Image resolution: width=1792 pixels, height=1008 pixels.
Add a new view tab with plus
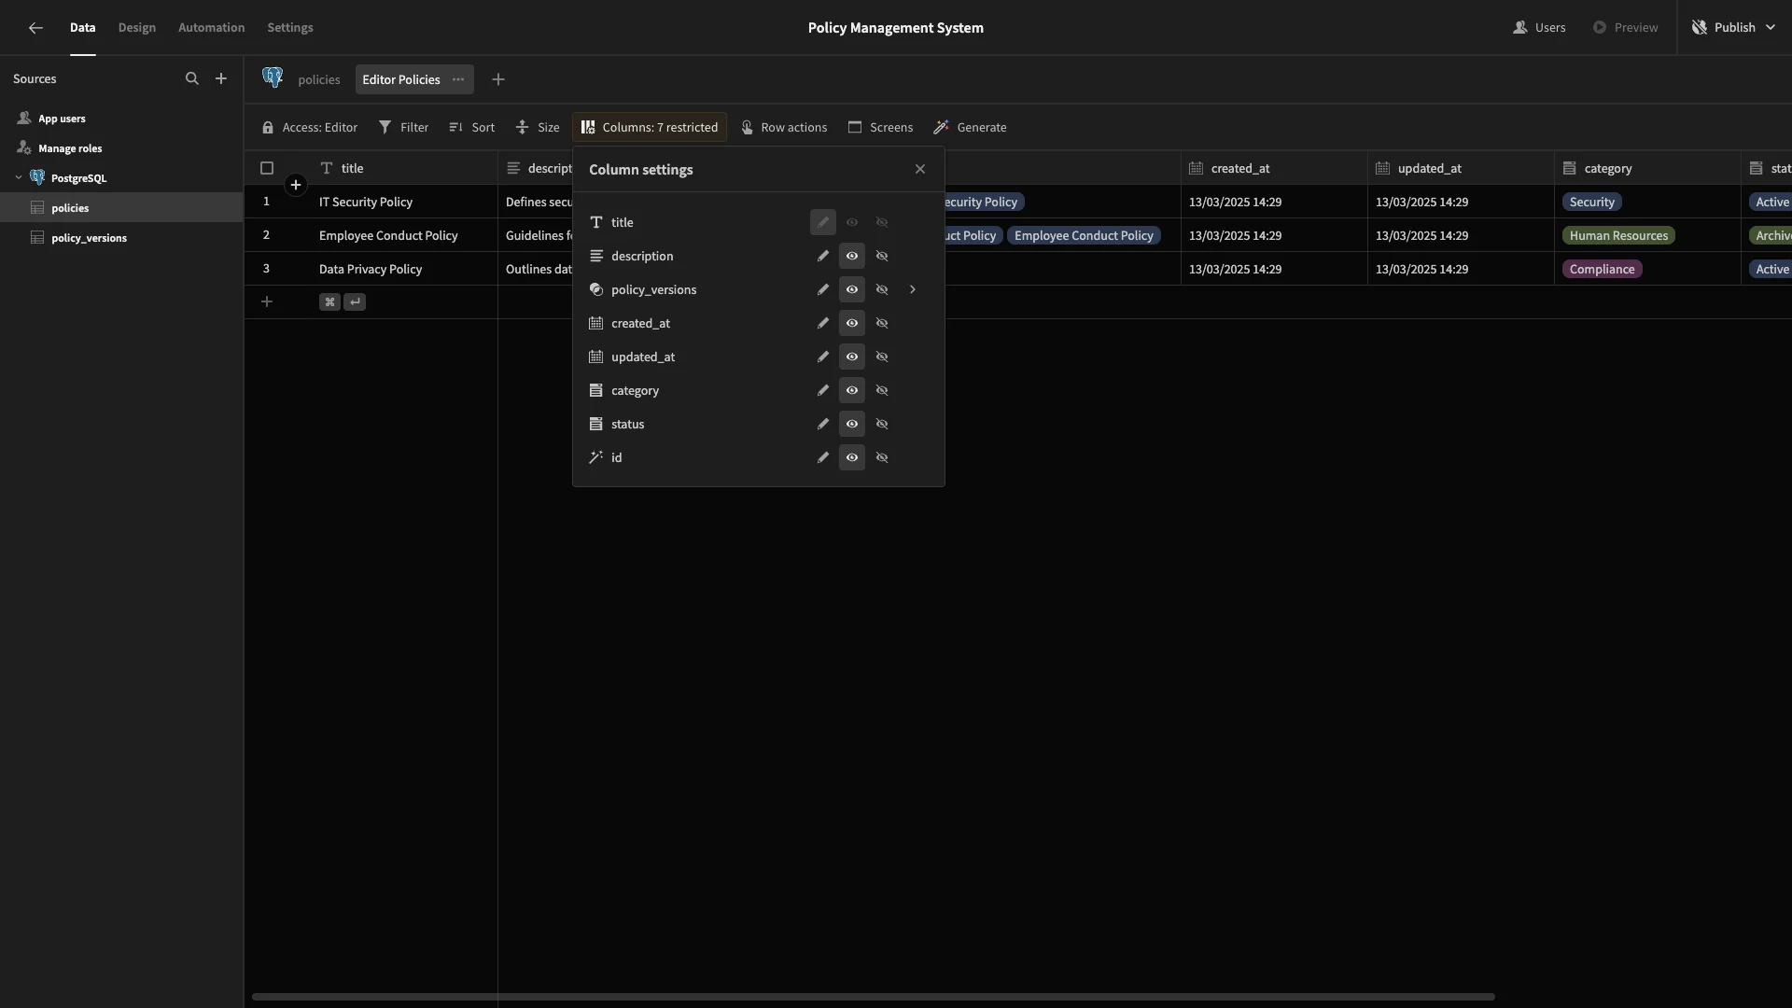(x=498, y=79)
